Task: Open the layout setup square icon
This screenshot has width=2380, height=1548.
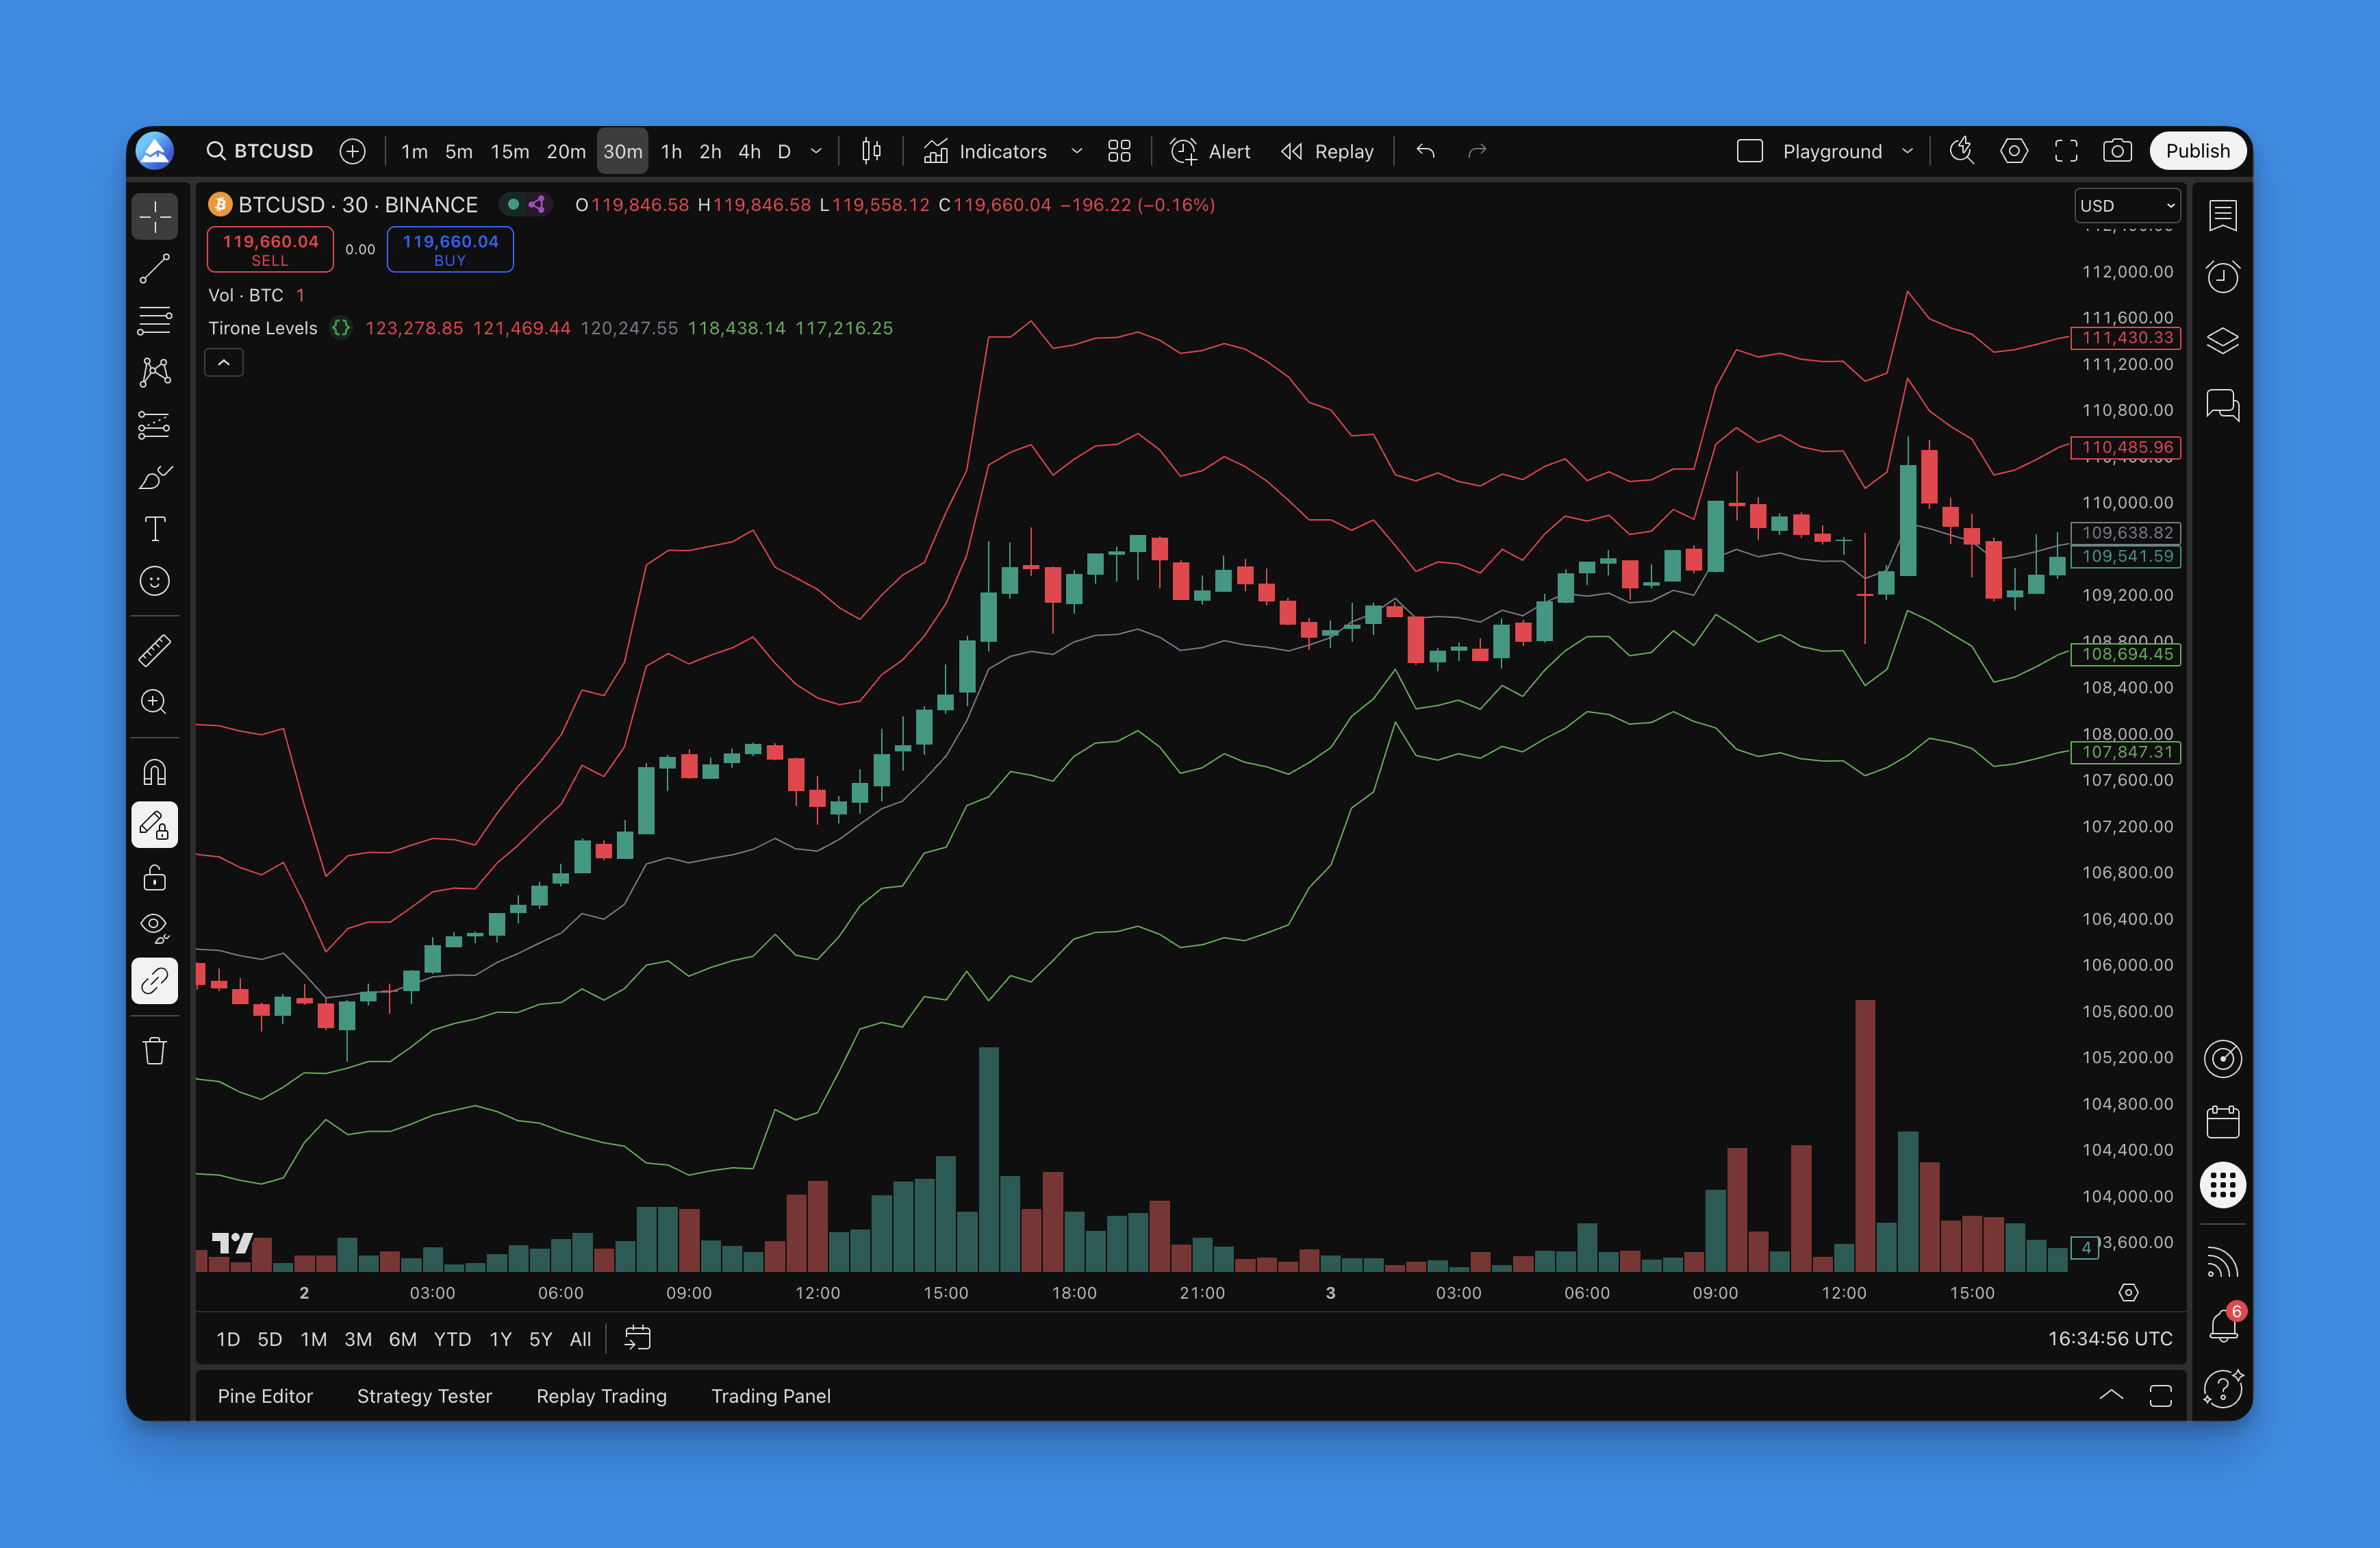Action: 1749,151
